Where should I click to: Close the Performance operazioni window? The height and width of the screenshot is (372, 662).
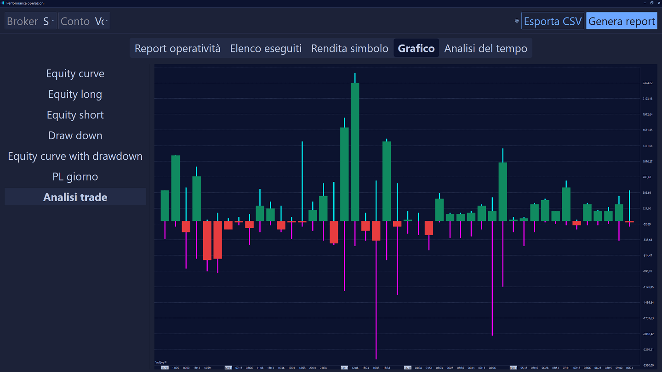click(658, 3)
